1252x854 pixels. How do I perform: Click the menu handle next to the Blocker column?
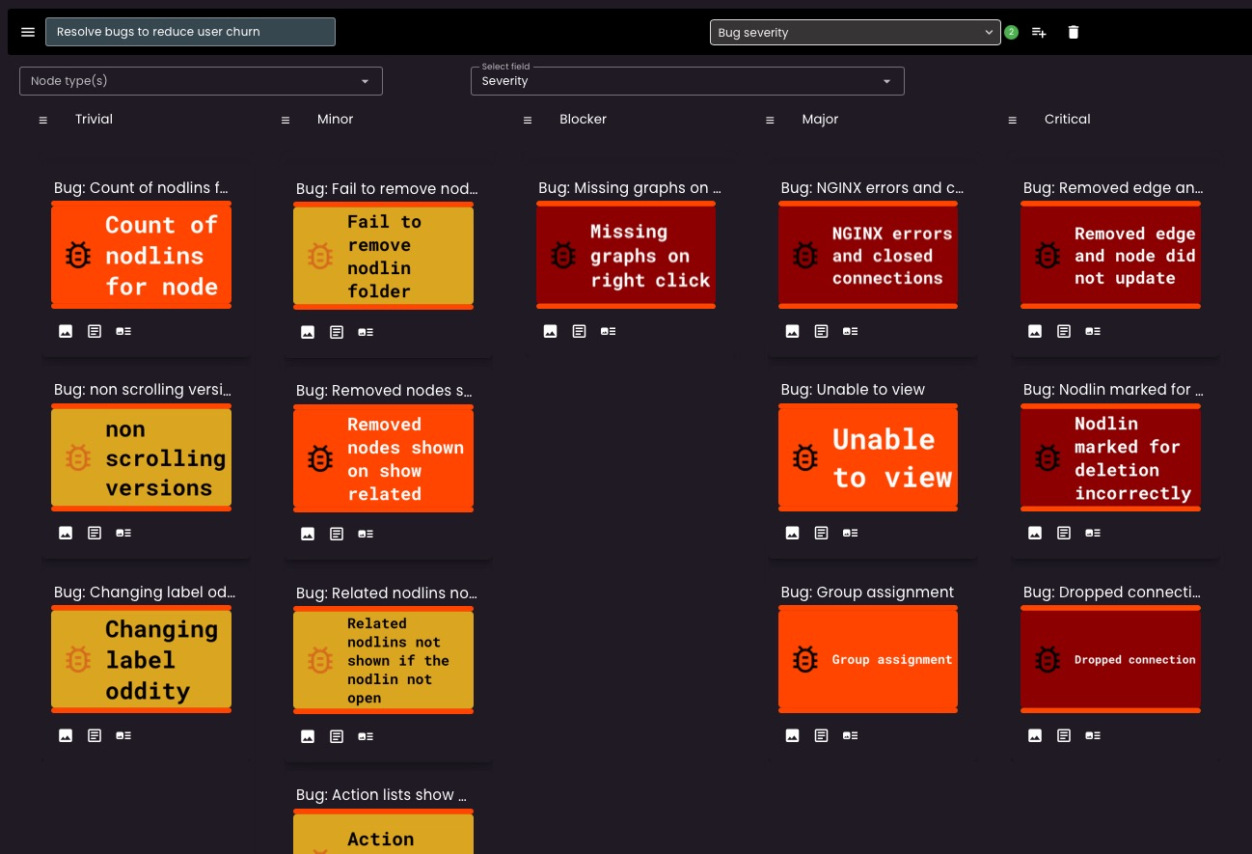point(528,120)
